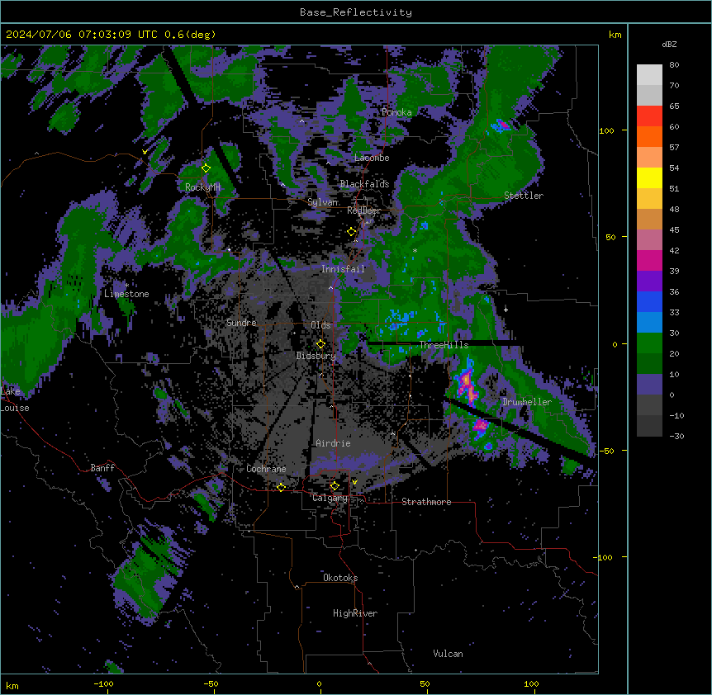This screenshot has height=695, width=712.
Task: Click the 80 value on the dBZ legend
Action: coord(674,65)
